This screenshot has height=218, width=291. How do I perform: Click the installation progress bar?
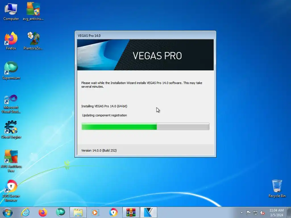(145, 126)
